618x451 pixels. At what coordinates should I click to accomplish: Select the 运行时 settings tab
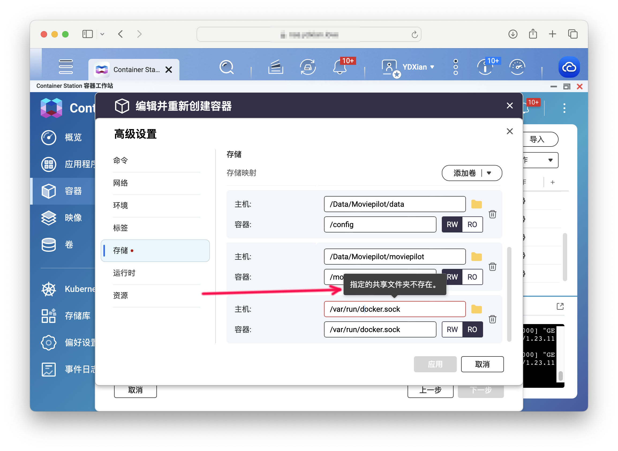[x=156, y=273]
